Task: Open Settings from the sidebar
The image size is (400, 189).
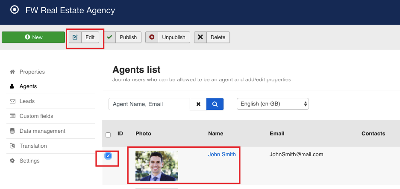Action: tap(29, 161)
